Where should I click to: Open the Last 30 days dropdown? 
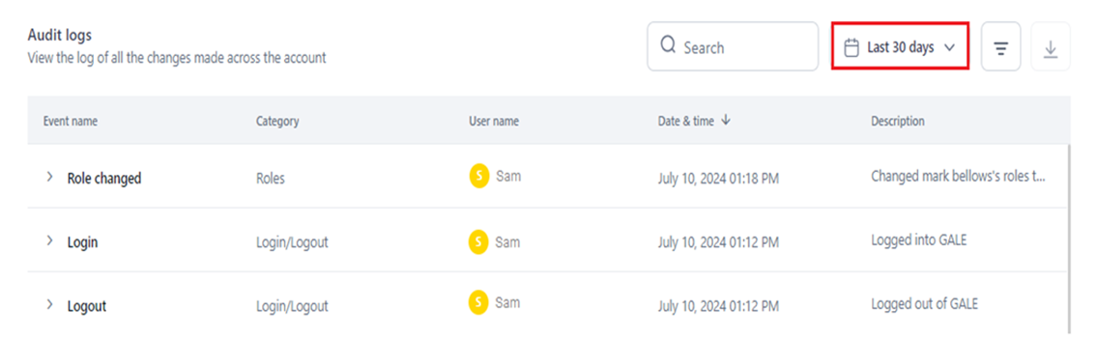[x=900, y=46]
